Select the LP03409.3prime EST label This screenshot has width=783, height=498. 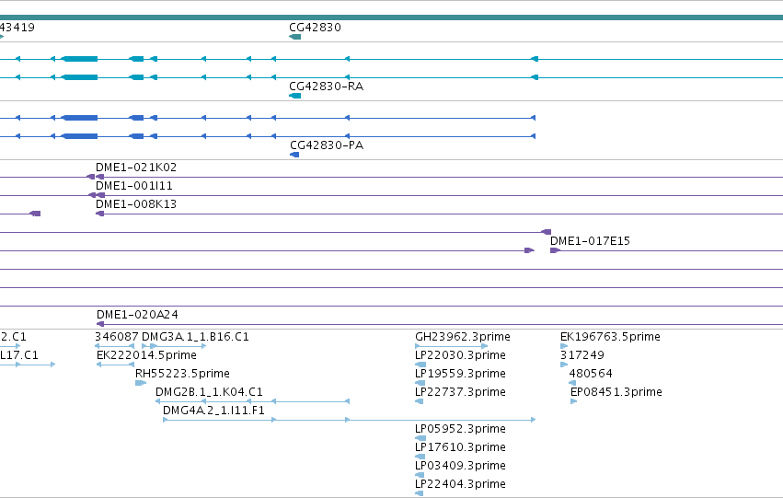tap(460, 466)
